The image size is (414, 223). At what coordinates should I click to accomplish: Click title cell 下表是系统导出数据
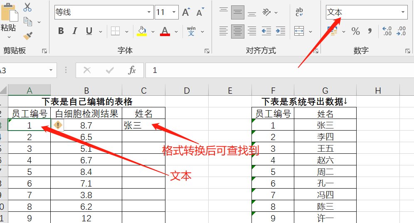click(x=304, y=102)
